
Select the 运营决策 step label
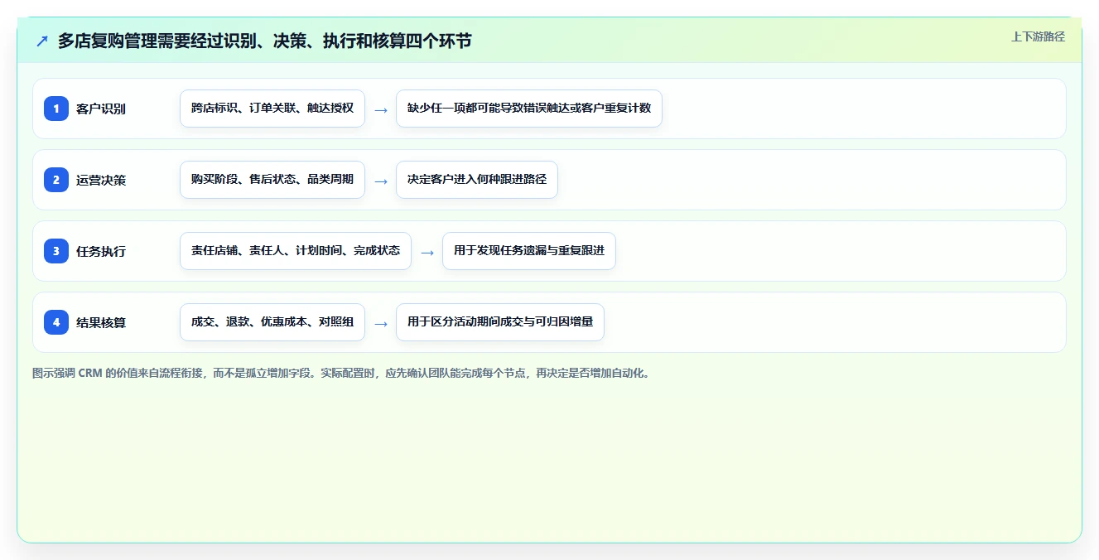(x=101, y=180)
